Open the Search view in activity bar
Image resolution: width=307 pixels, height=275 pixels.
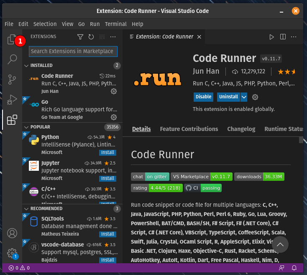pyautogui.click(x=12, y=59)
